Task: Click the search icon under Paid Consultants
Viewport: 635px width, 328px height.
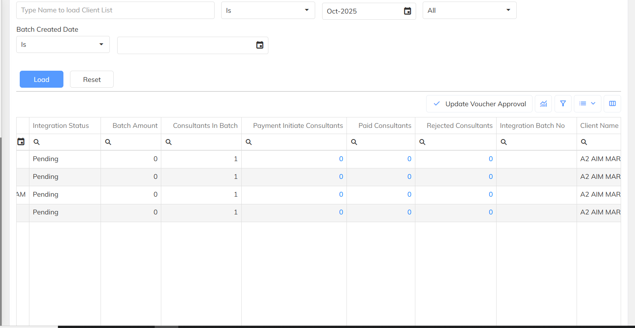Action: point(354,142)
